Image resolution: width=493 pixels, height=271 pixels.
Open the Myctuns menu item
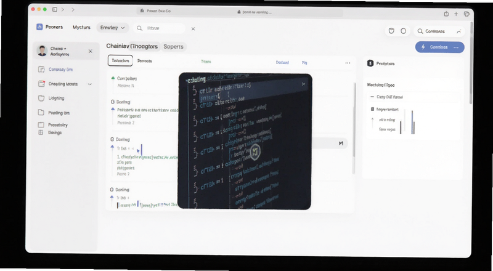point(81,27)
